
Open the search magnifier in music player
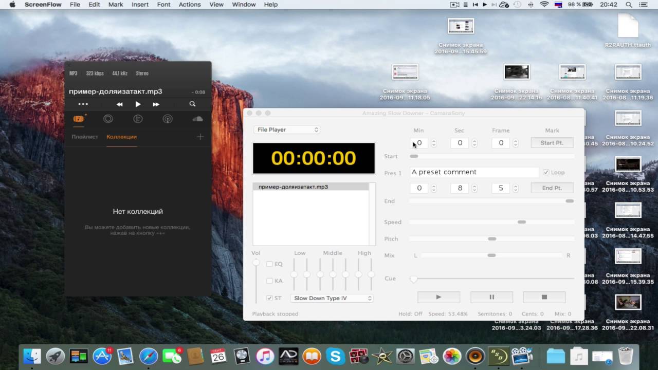tap(192, 104)
